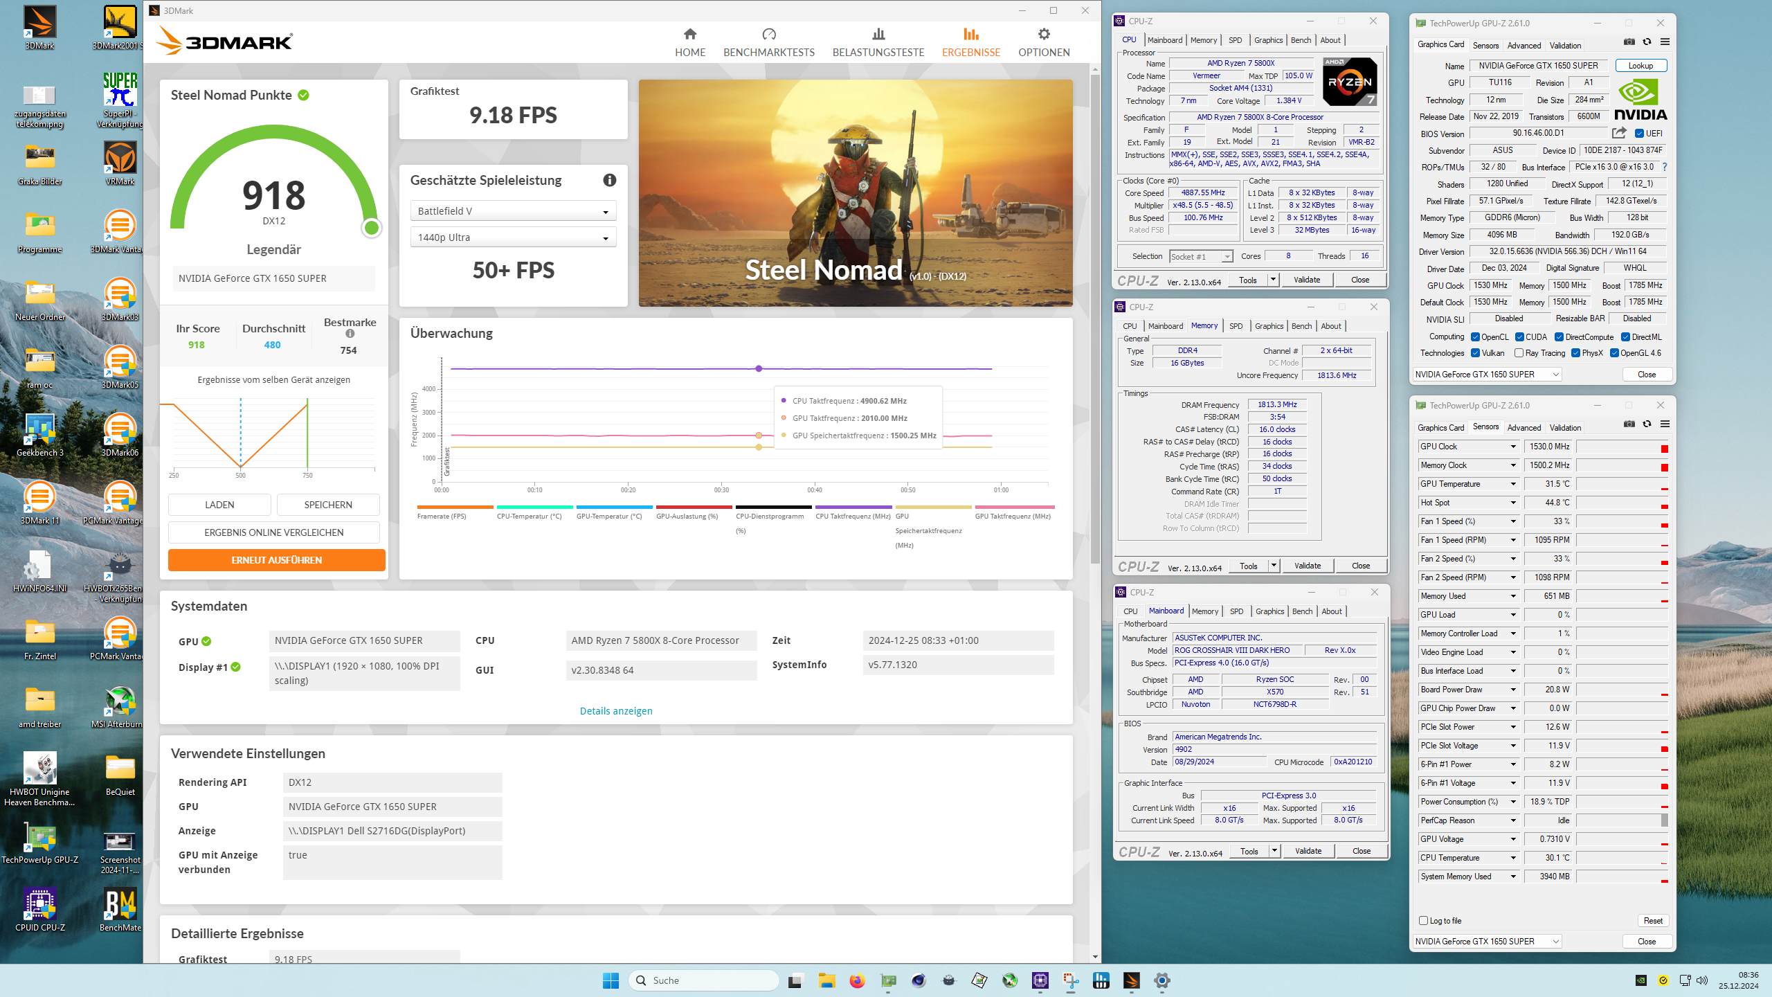Click Details anzeigen link
Viewport: 1772px width, 997px height.
click(616, 711)
